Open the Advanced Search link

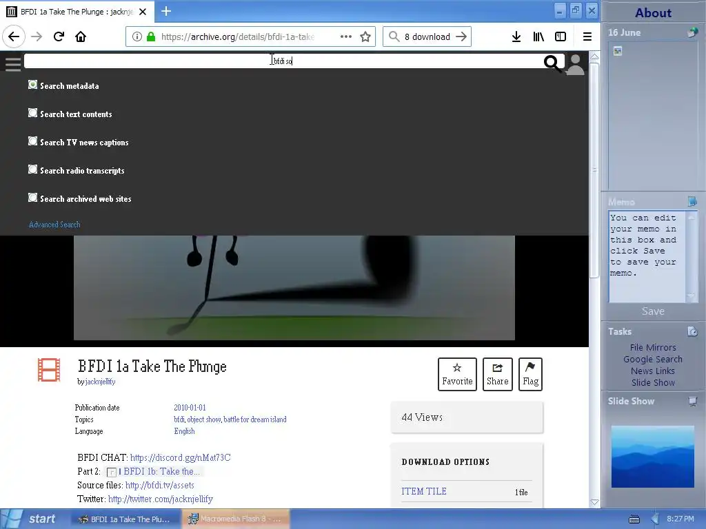pos(54,225)
